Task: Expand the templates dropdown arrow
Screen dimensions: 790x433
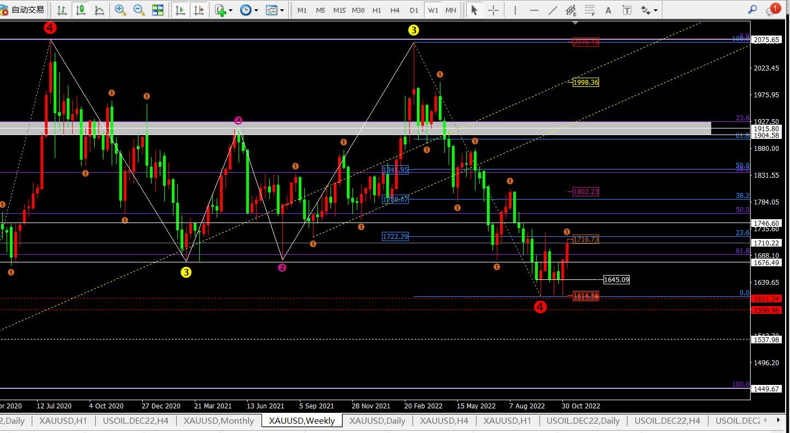Action: point(282,10)
